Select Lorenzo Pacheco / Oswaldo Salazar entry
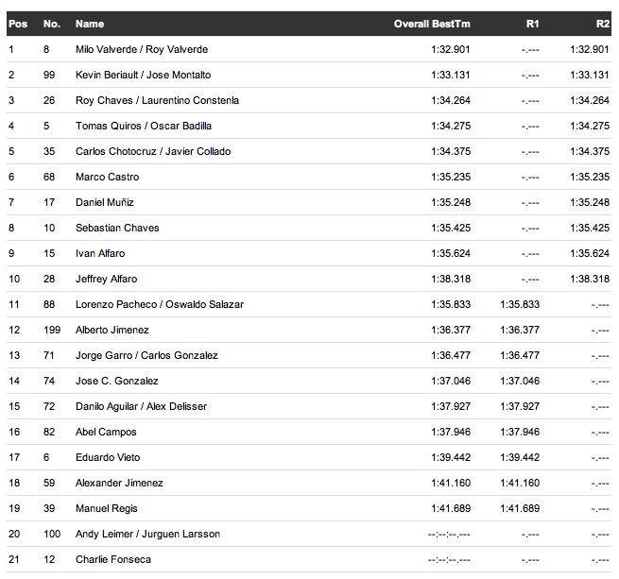 click(160, 304)
